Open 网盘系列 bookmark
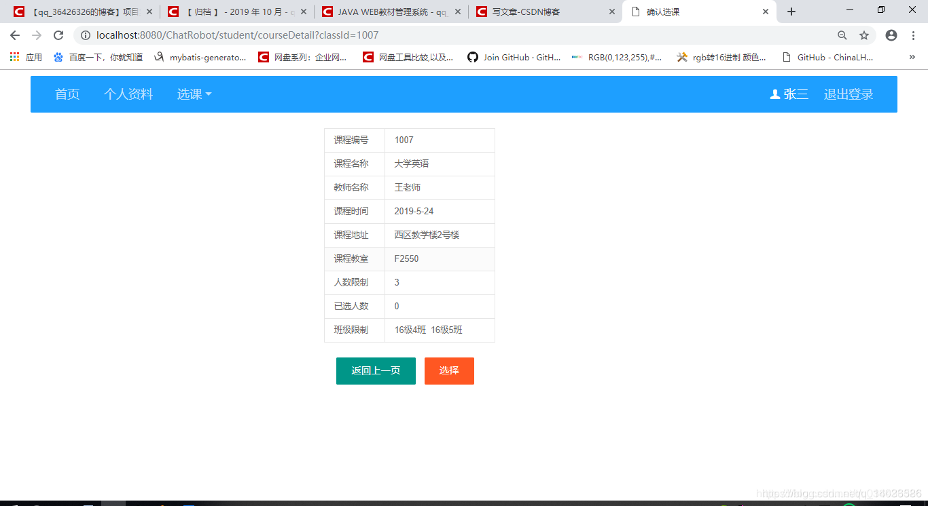 [x=303, y=58]
